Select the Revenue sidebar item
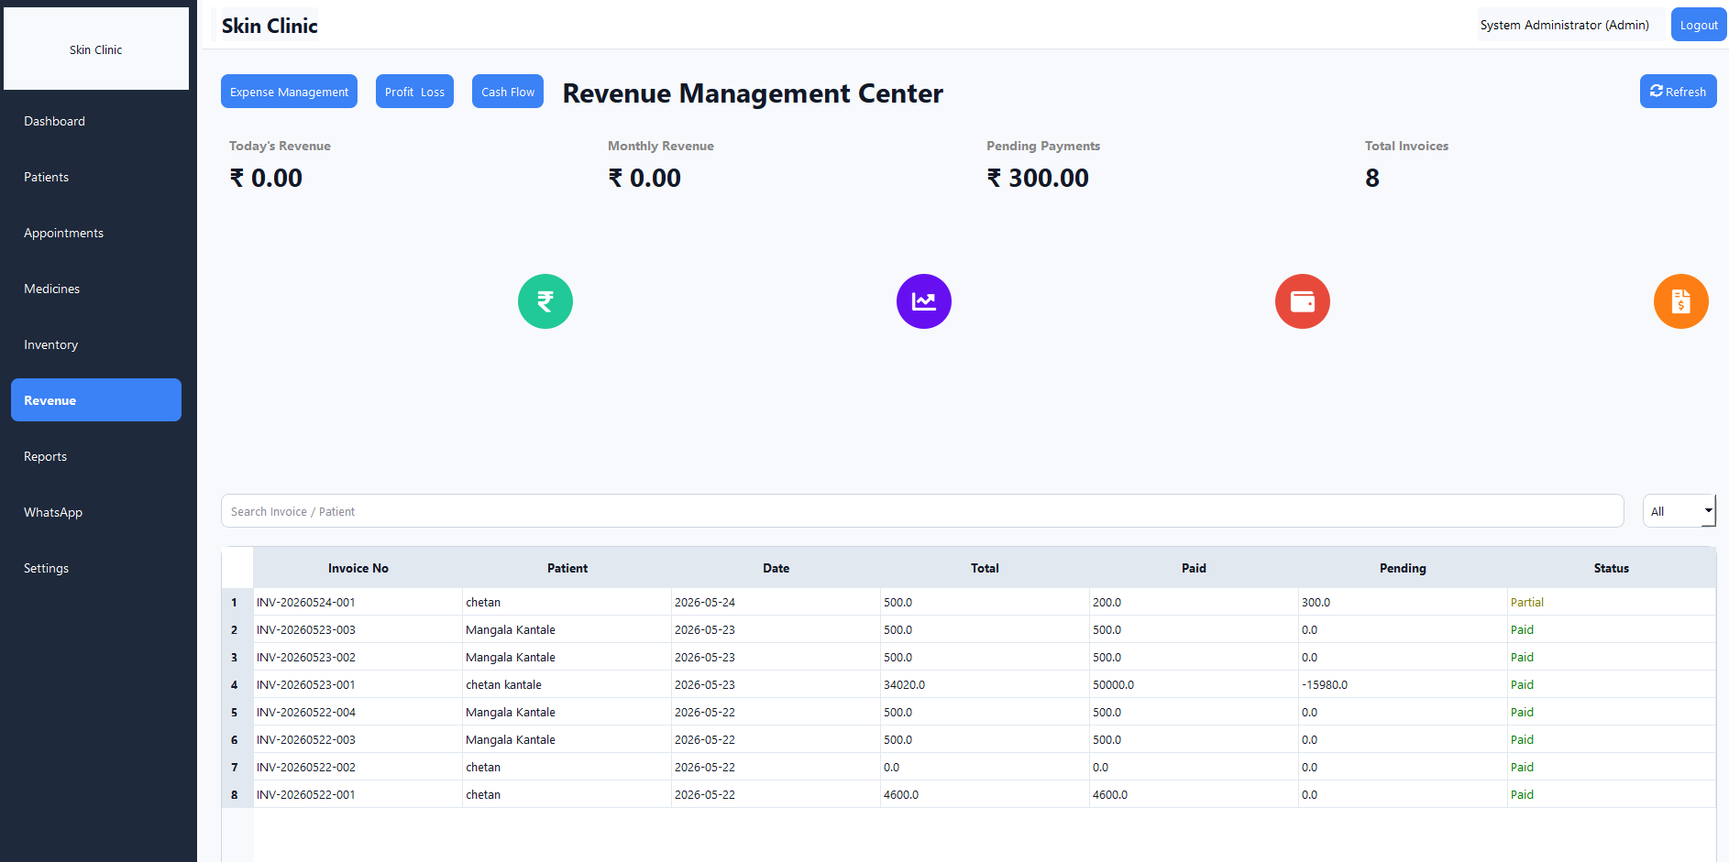Image resolution: width=1729 pixels, height=862 pixels. (96, 400)
